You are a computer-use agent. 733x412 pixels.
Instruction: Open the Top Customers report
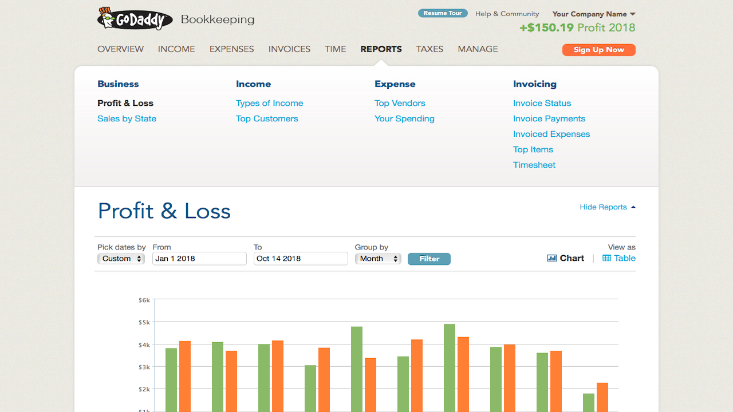tap(267, 118)
